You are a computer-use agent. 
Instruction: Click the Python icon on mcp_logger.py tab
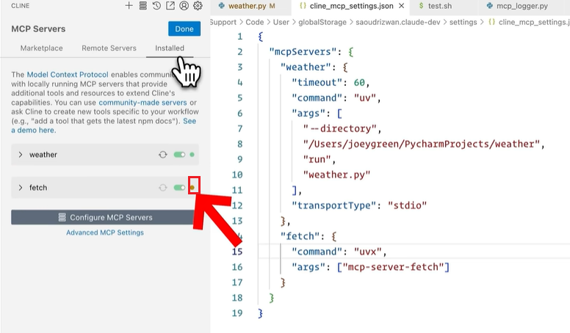(490, 6)
